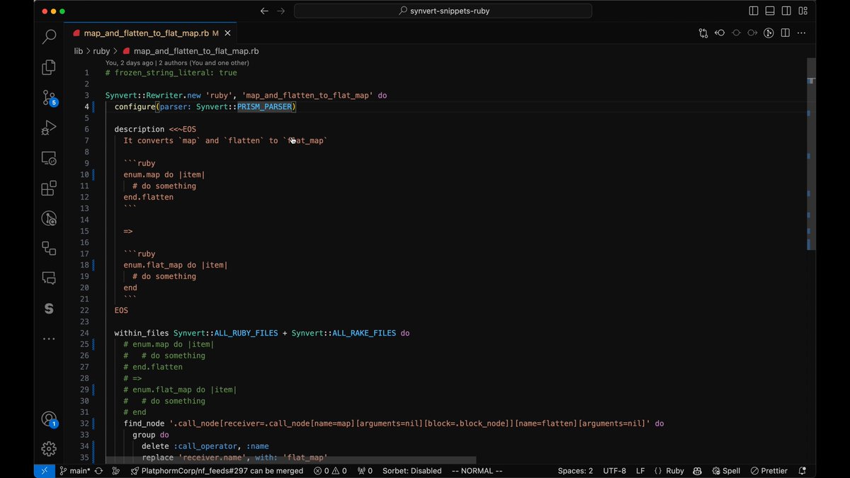Screen dimensions: 850x478
Task: Navigate forward with the right arrow
Action: click(x=281, y=11)
